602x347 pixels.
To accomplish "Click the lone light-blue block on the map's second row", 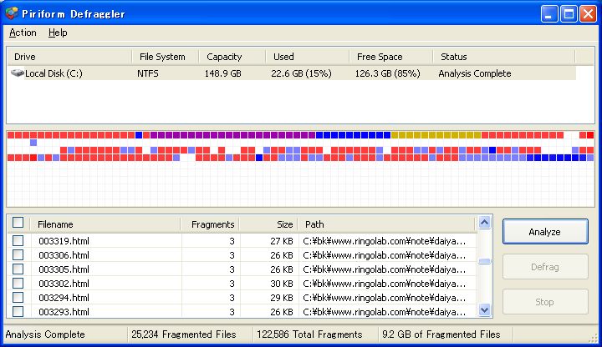I will [33, 143].
